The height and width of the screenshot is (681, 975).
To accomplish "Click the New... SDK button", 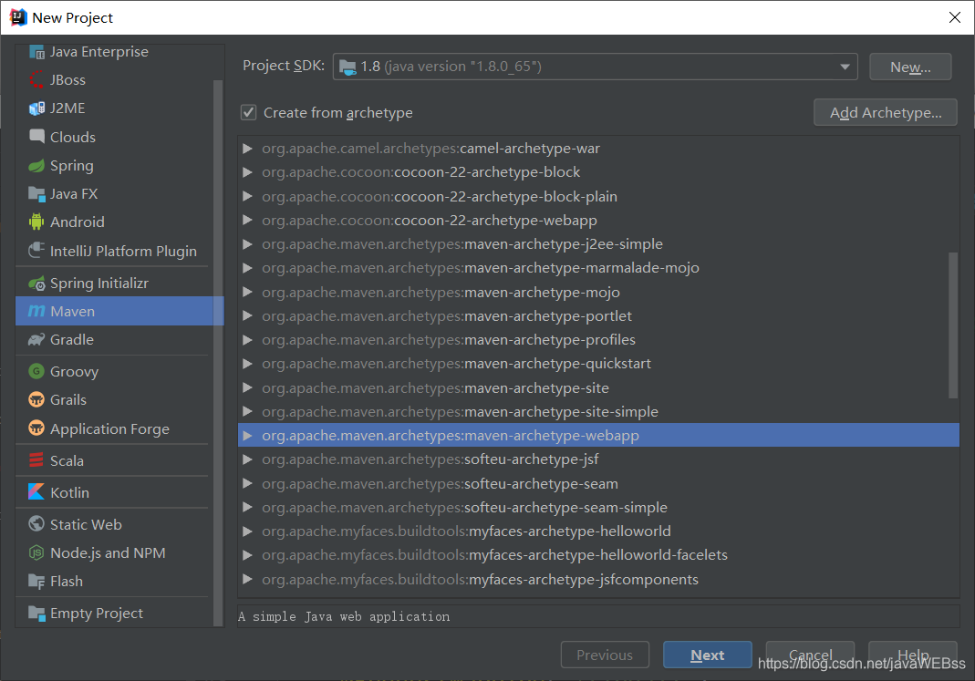I will pos(910,67).
